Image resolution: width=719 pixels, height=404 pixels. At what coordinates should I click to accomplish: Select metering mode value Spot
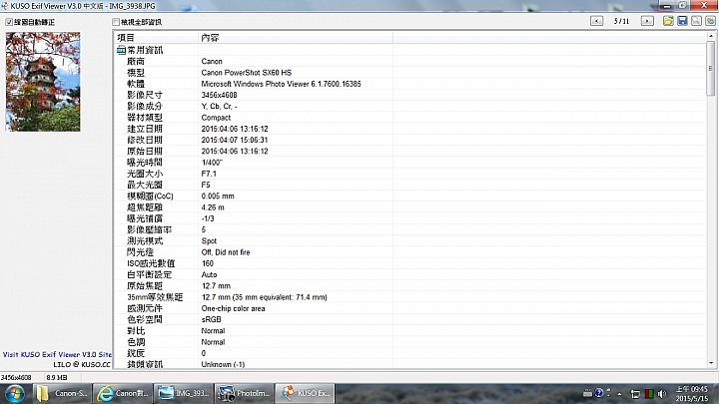[x=209, y=241]
